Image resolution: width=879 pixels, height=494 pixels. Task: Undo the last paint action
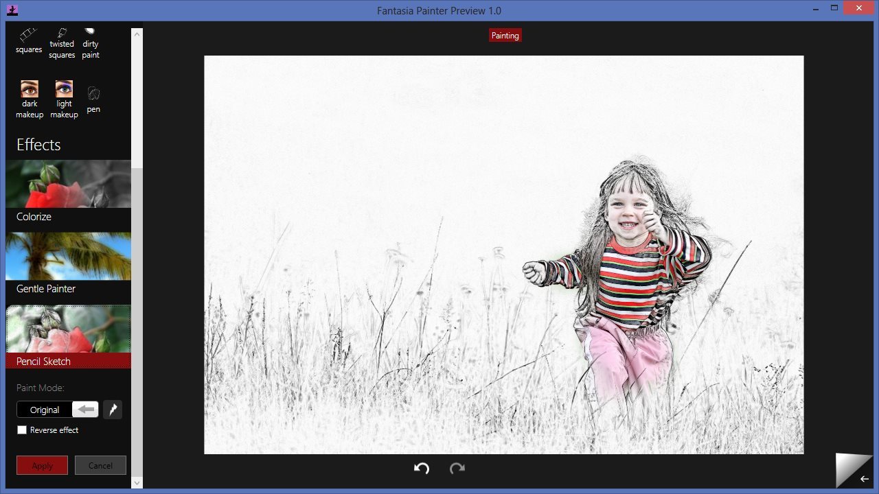click(421, 468)
